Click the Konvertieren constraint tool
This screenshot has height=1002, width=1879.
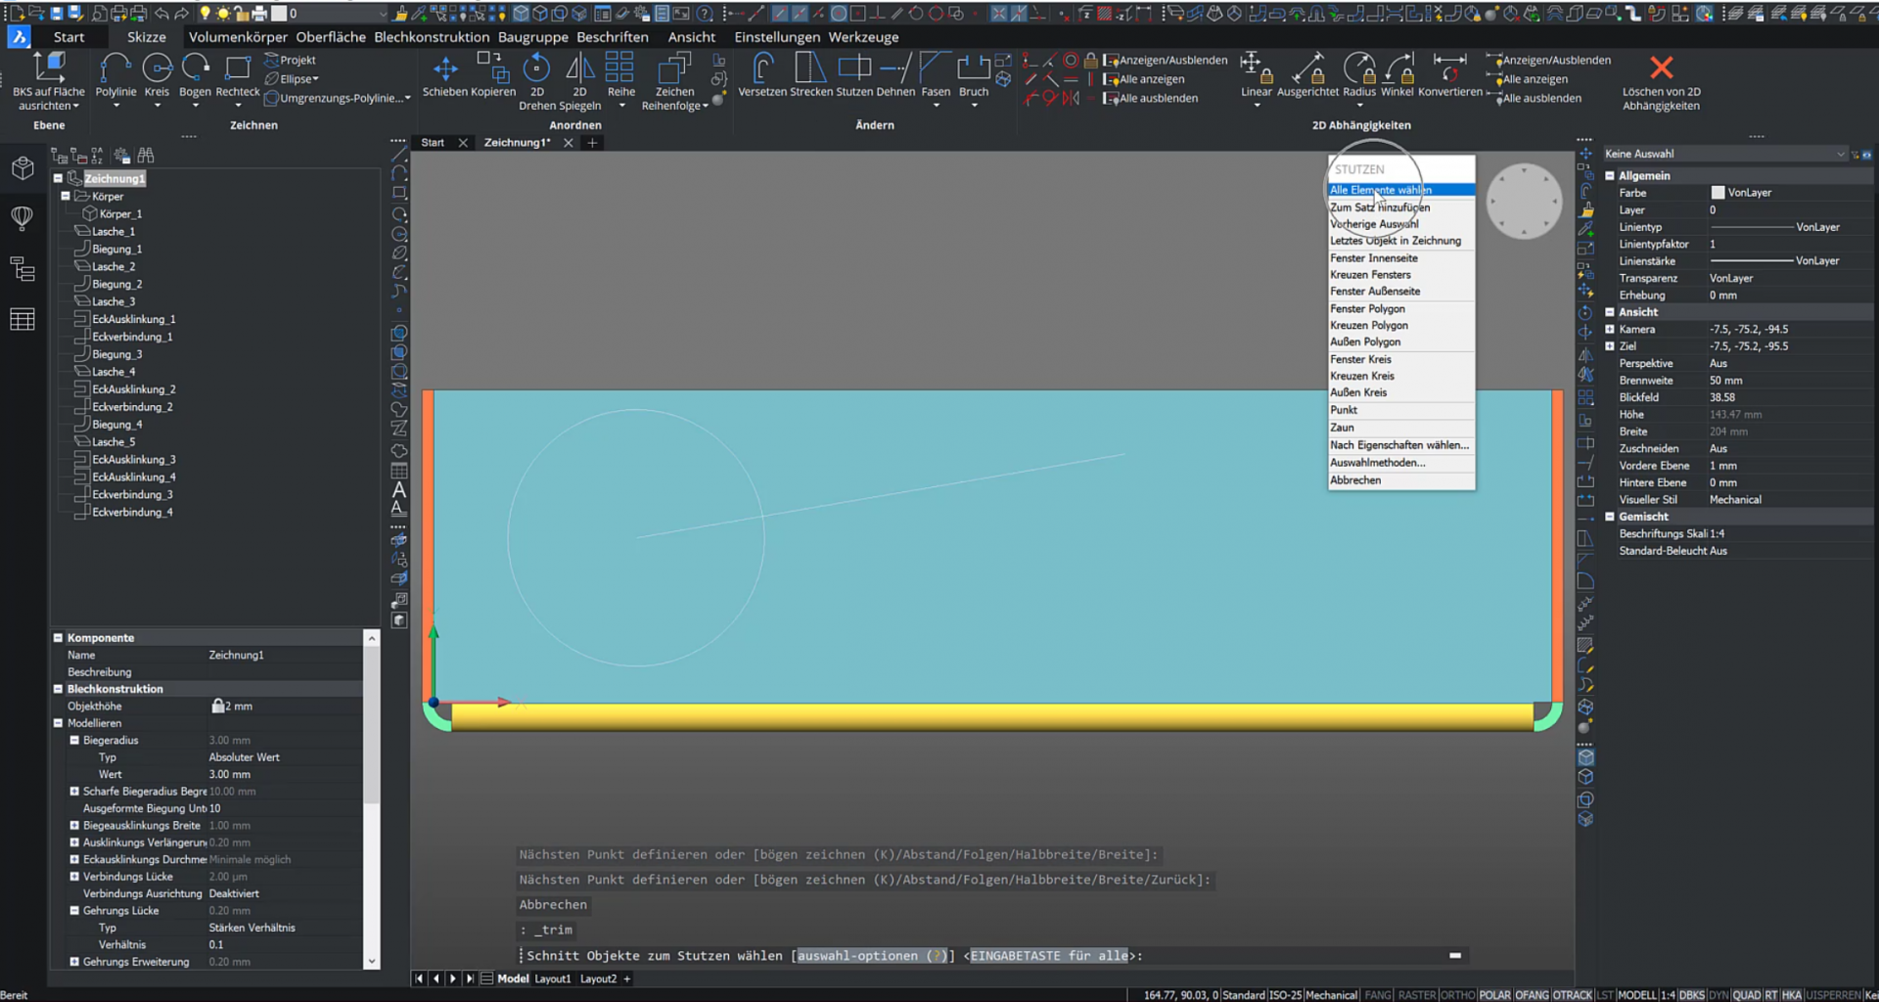coord(1450,76)
